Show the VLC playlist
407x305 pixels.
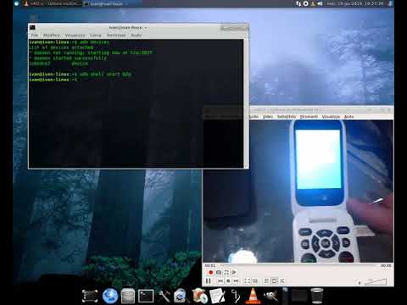[266, 281]
